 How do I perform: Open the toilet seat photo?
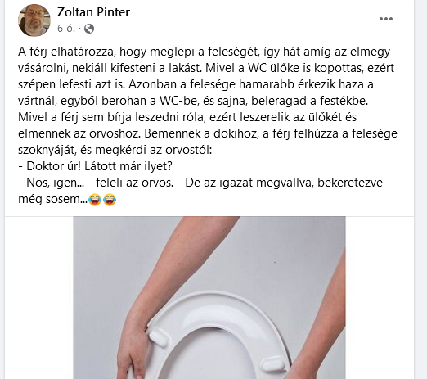point(209,298)
